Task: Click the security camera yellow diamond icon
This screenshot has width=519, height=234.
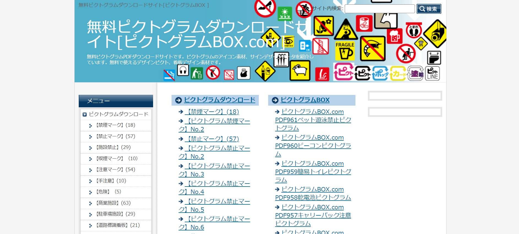Action: click(x=435, y=33)
